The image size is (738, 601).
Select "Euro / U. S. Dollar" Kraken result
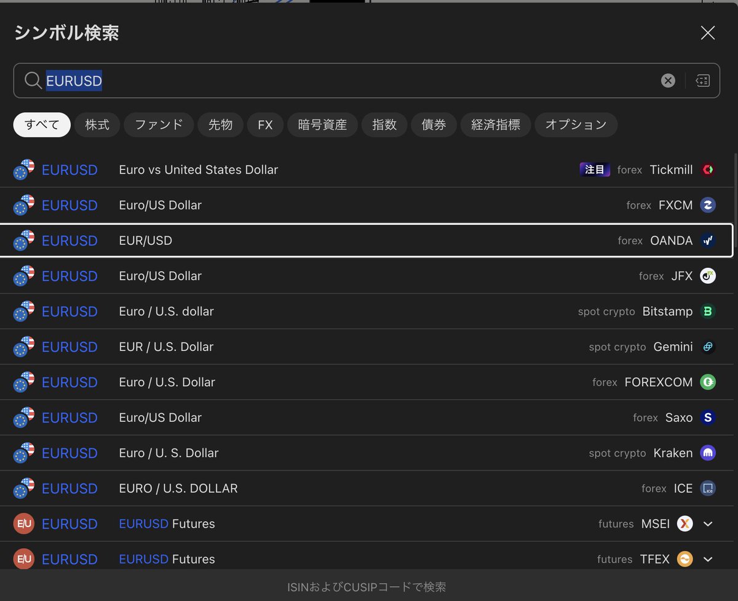[x=169, y=453]
